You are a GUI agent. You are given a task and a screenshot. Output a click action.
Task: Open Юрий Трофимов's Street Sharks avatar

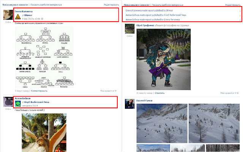coord(129,29)
